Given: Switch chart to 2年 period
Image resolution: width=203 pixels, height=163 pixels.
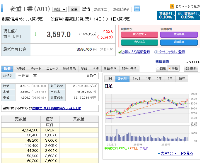Looking at the screenshot, I should [159, 79].
